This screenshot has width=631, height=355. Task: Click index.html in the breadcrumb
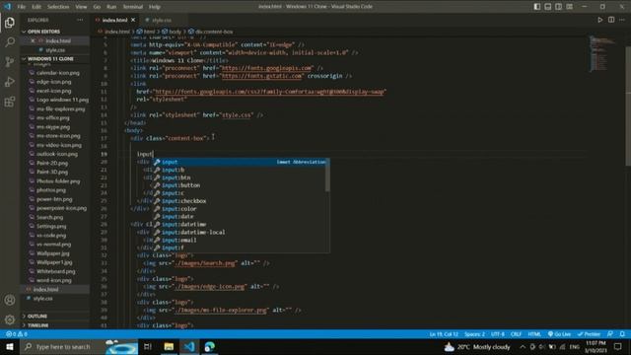click(x=116, y=32)
